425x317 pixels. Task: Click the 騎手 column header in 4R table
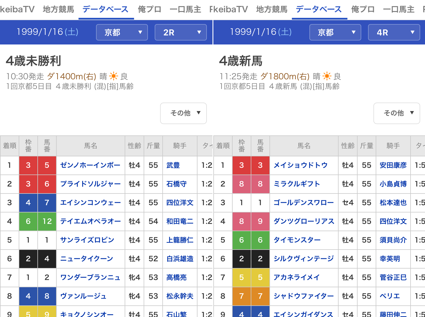393,146
